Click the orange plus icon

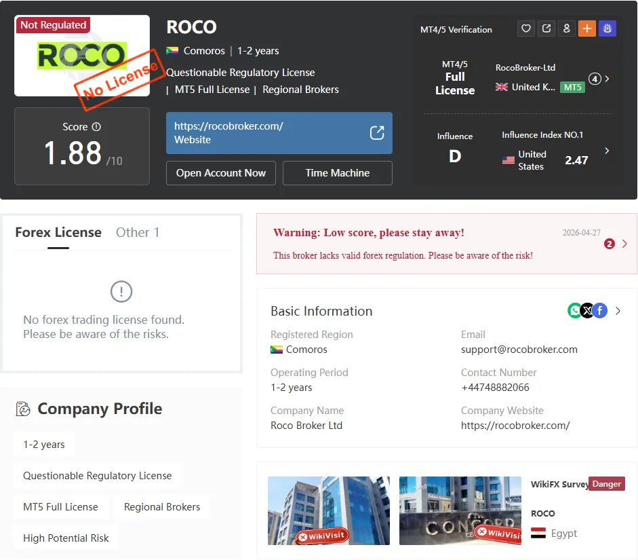(x=586, y=29)
